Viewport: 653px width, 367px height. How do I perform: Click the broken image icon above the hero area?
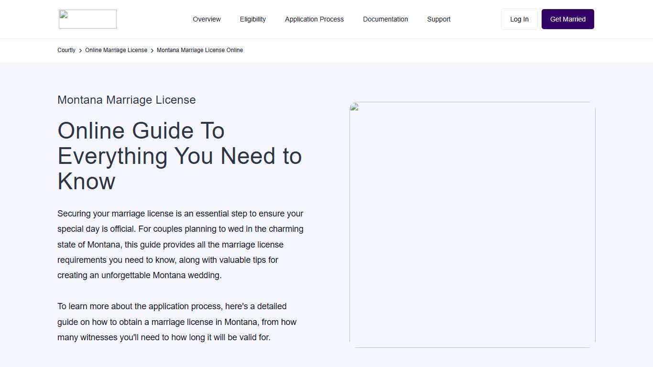353,107
